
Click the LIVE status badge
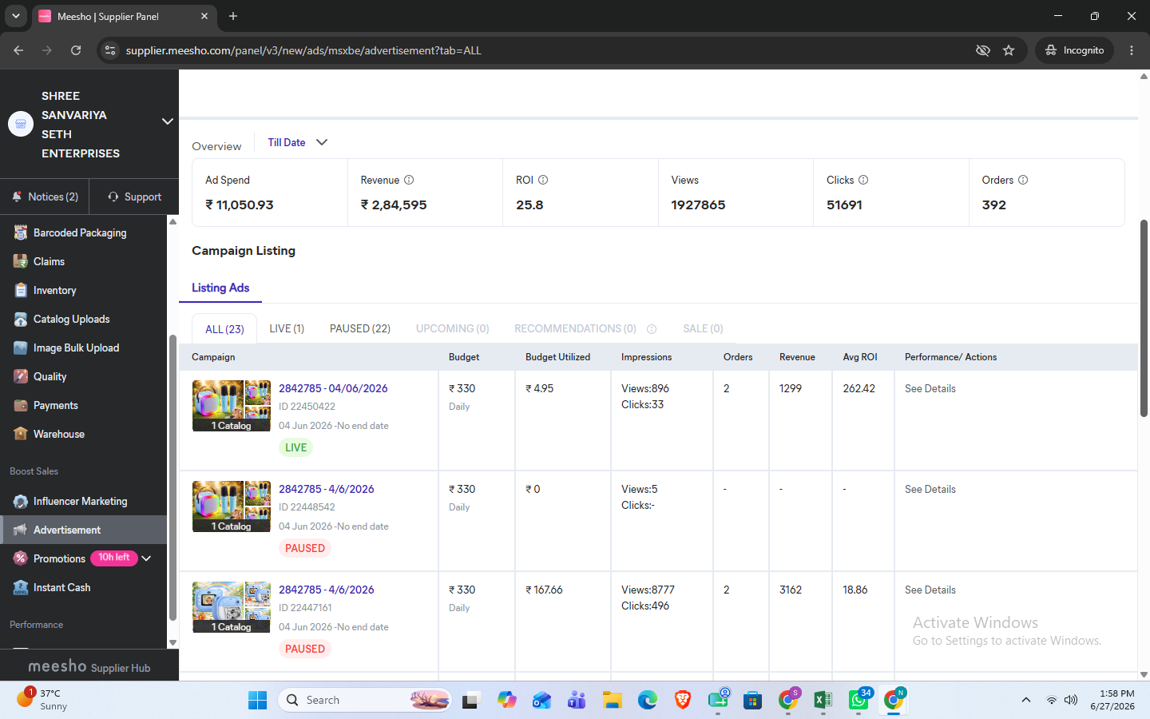coord(295,447)
